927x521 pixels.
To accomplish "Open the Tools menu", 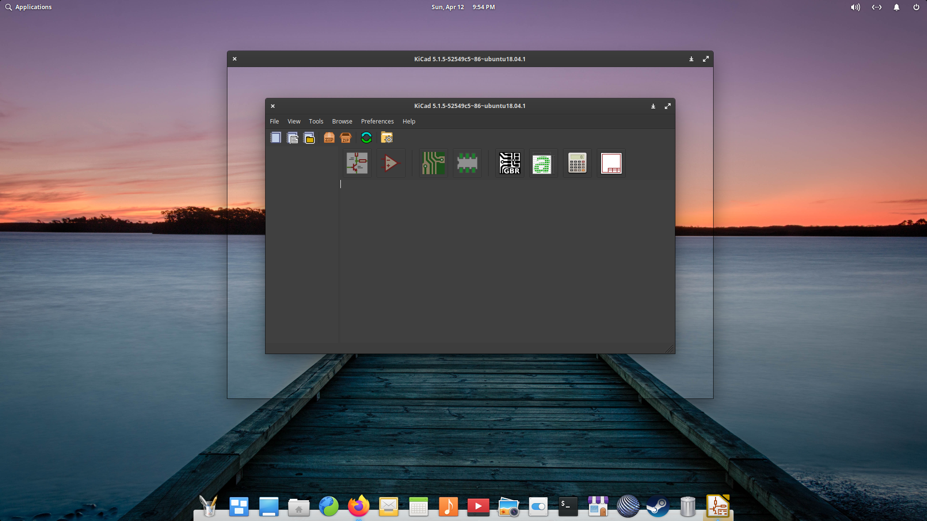I will click(x=316, y=121).
